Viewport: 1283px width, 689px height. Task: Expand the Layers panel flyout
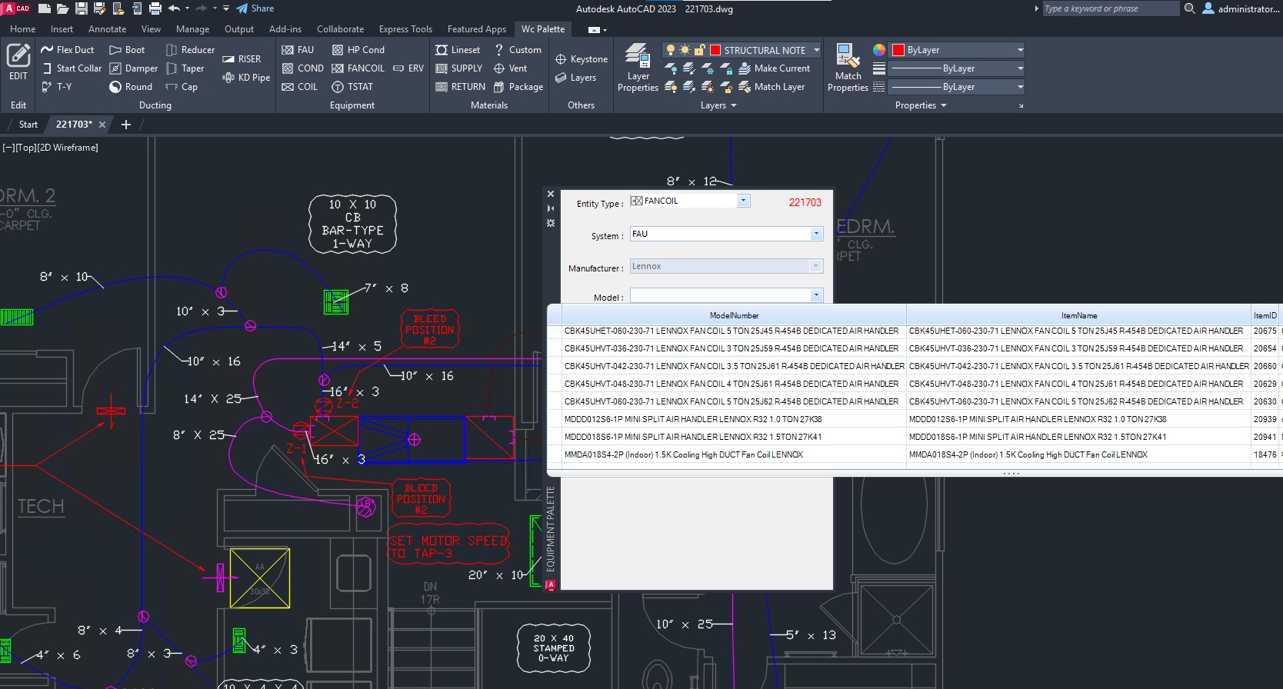[718, 105]
